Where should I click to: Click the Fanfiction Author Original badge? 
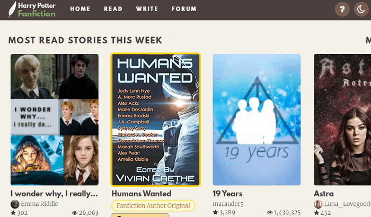pos(153,206)
